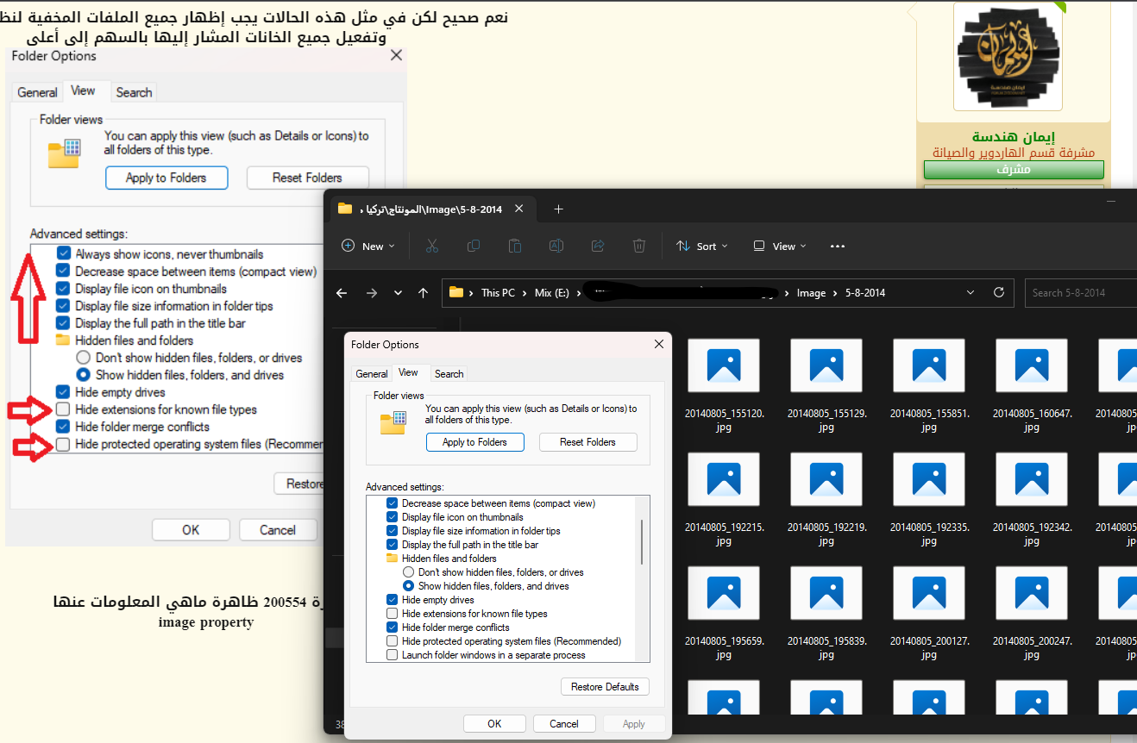Open General tab in the forum-page Folder Options
This screenshot has width=1137, height=743.
click(x=38, y=92)
